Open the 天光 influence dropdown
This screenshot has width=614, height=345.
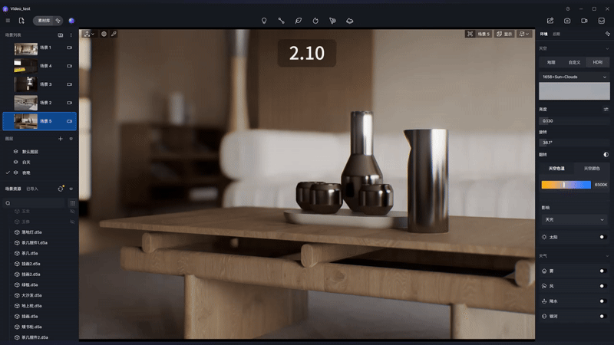tap(574, 219)
